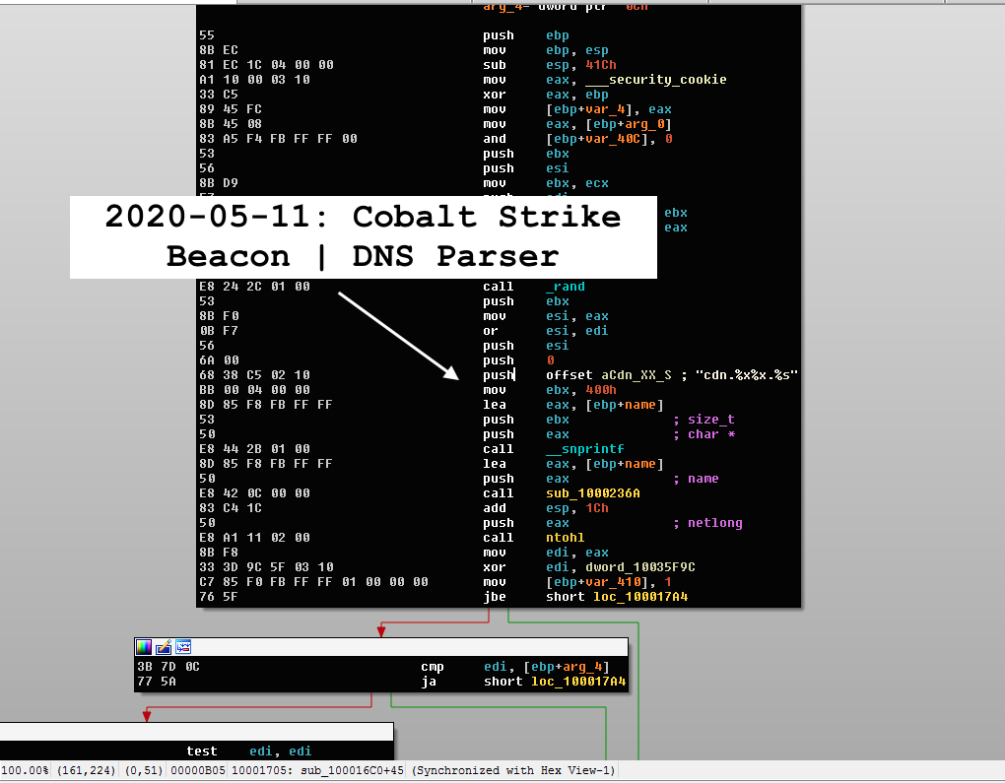Click the add esp, 1Ch value
This screenshot has width=1005, height=783.
pyautogui.click(x=597, y=508)
